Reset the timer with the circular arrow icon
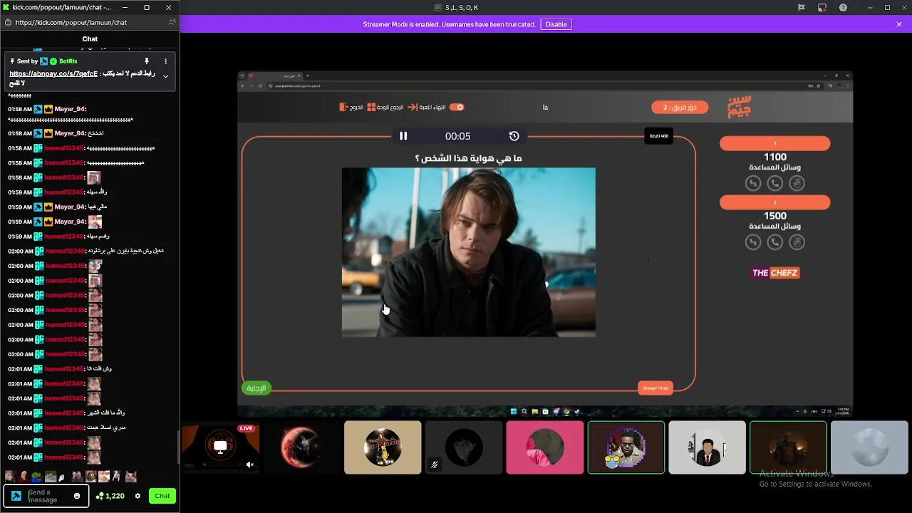This screenshot has height=513, width=912. pyautogui.click(x=514, y=136)
